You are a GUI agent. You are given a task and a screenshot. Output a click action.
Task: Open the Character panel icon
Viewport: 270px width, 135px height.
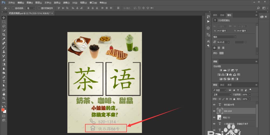(208, 41)
